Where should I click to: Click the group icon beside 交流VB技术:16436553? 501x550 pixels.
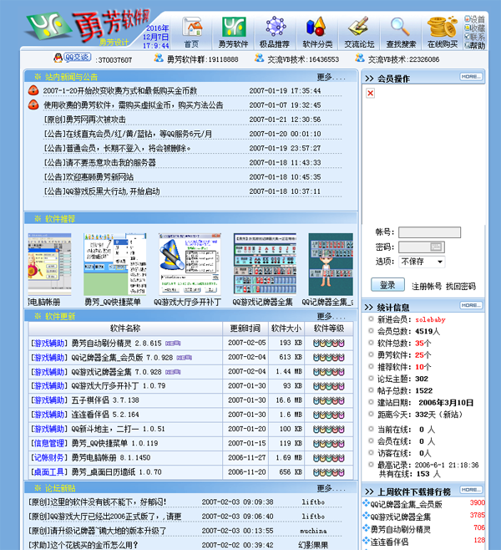pos(259,58)
